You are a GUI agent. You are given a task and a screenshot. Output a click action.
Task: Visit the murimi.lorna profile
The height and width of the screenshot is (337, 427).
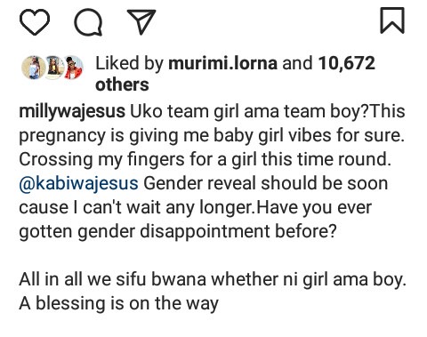(223, 63)
